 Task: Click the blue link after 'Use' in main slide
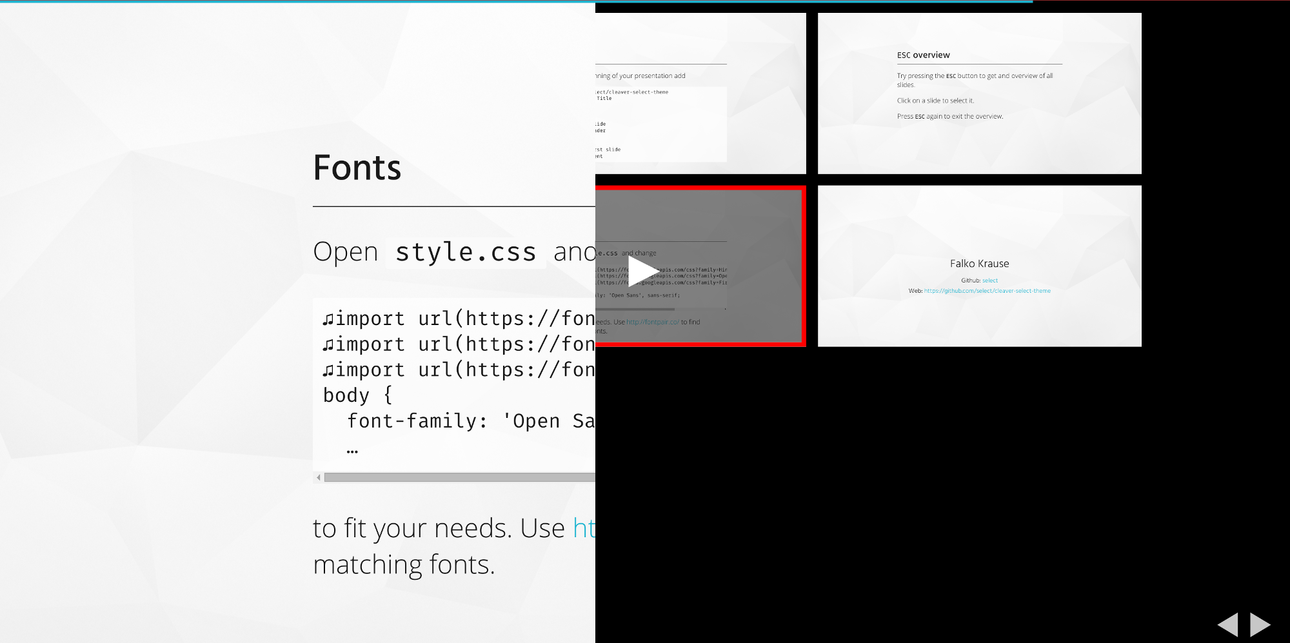pos(584,528)
